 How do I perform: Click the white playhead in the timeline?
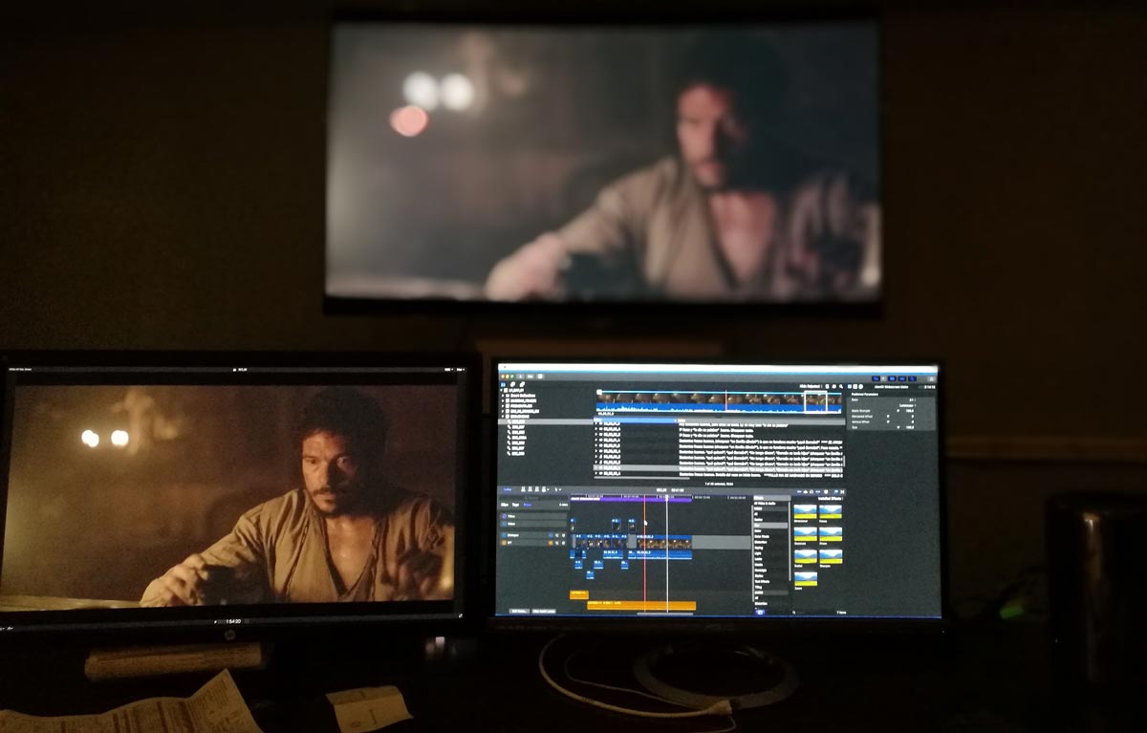667,554
